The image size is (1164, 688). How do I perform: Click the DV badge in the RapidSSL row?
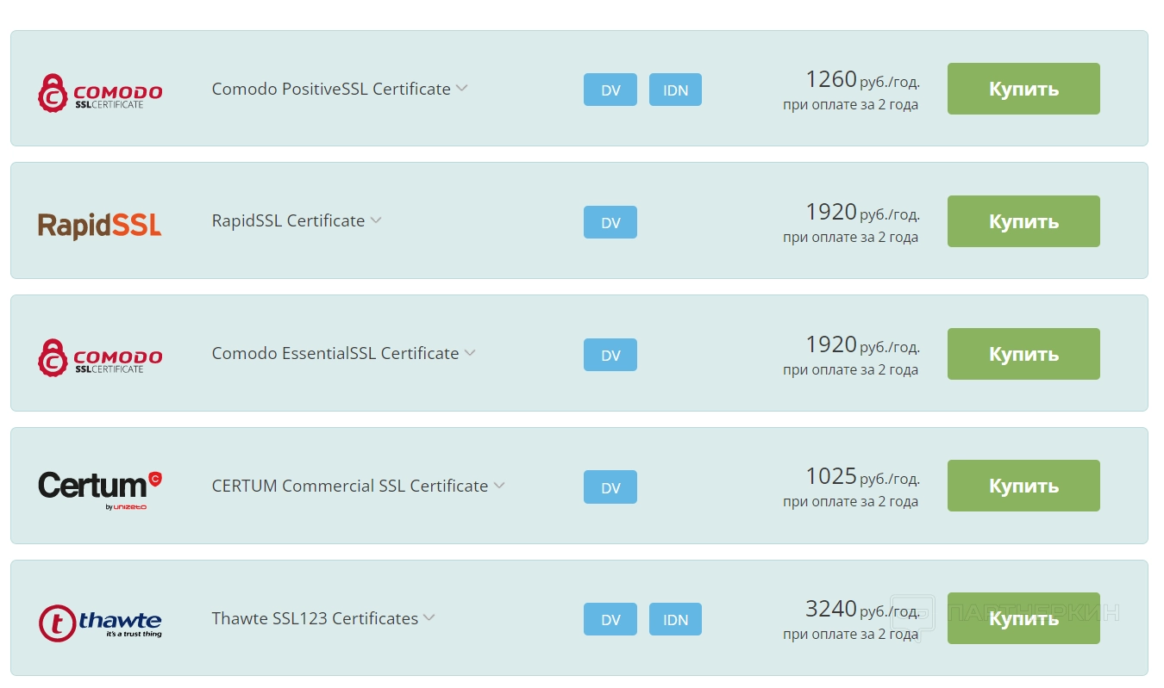tap(610, 222)
